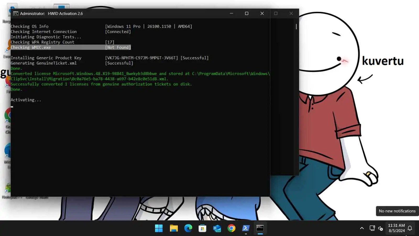
Task: Open Outlook from the taskbar
Action: coord(217,228)
